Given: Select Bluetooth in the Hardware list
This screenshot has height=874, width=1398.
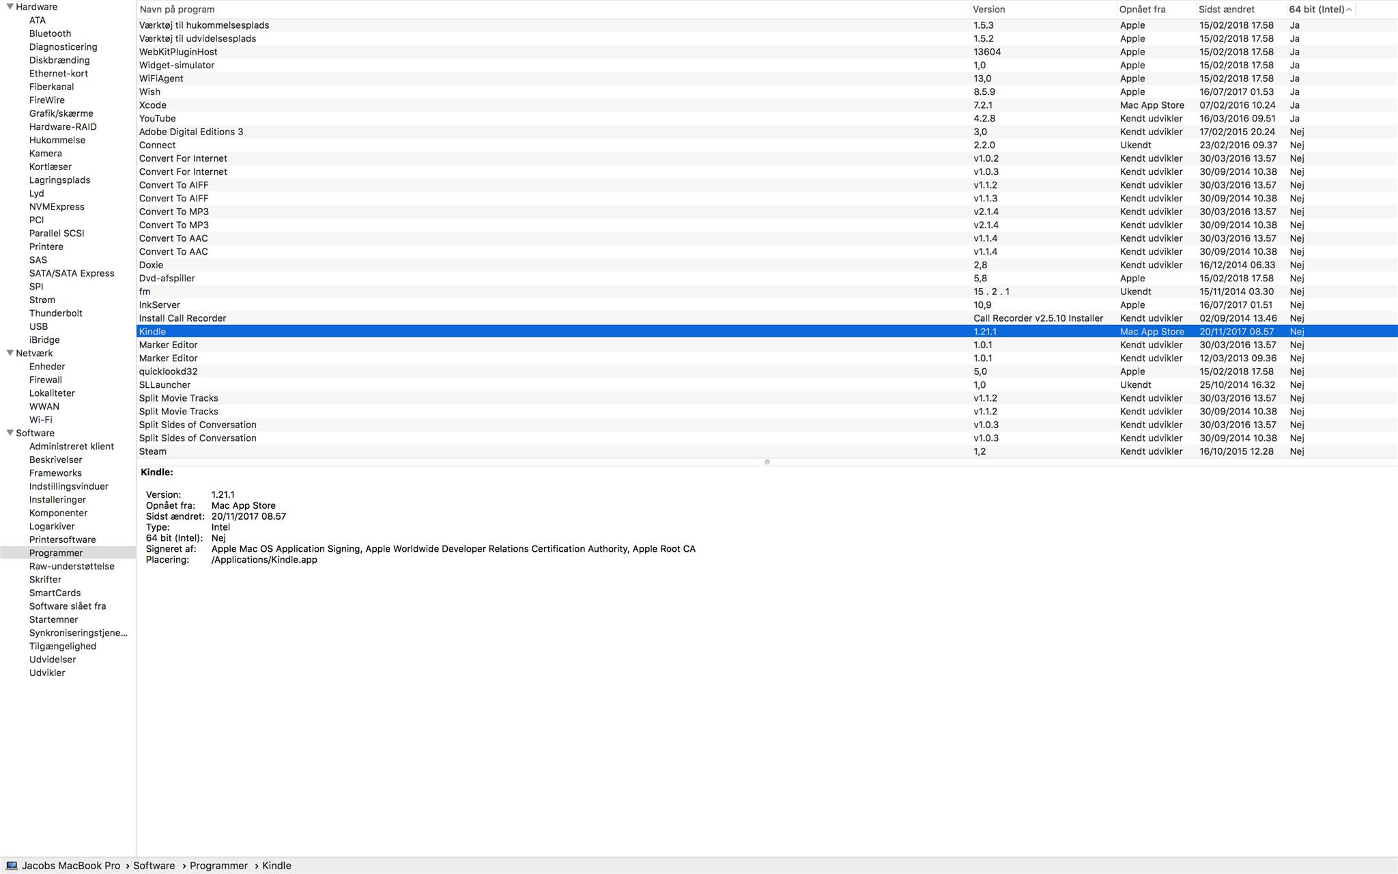Looking at the screenshot, I should point(50,33).
